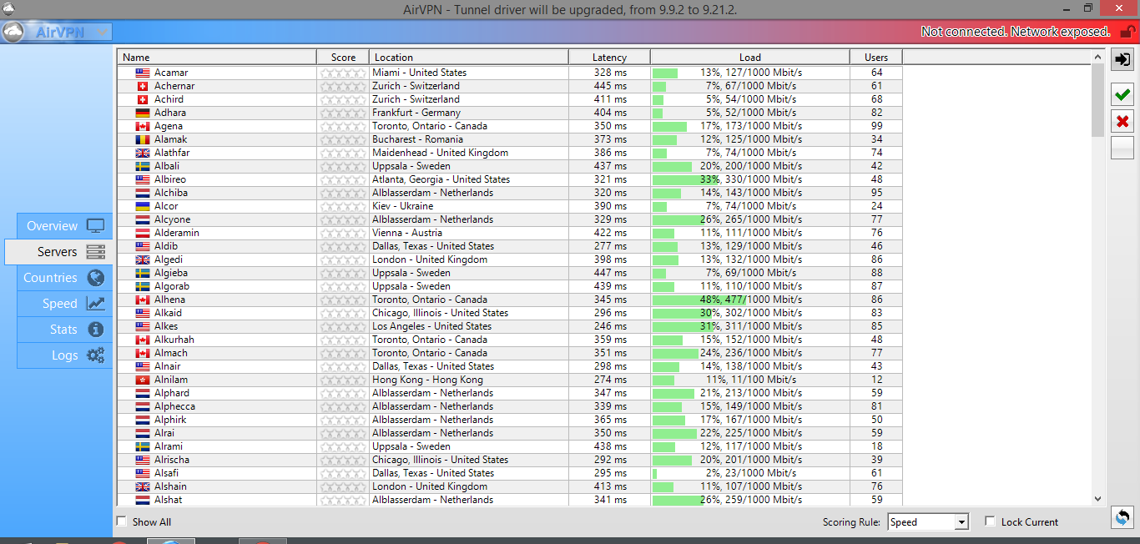Click the connect to server arrow icon

1122,60
